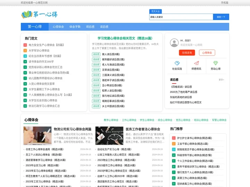The image size is (250, 187).
Task: Open 仓库工作心得体会通用 (精选16篇)
Action: click(44, 149)
